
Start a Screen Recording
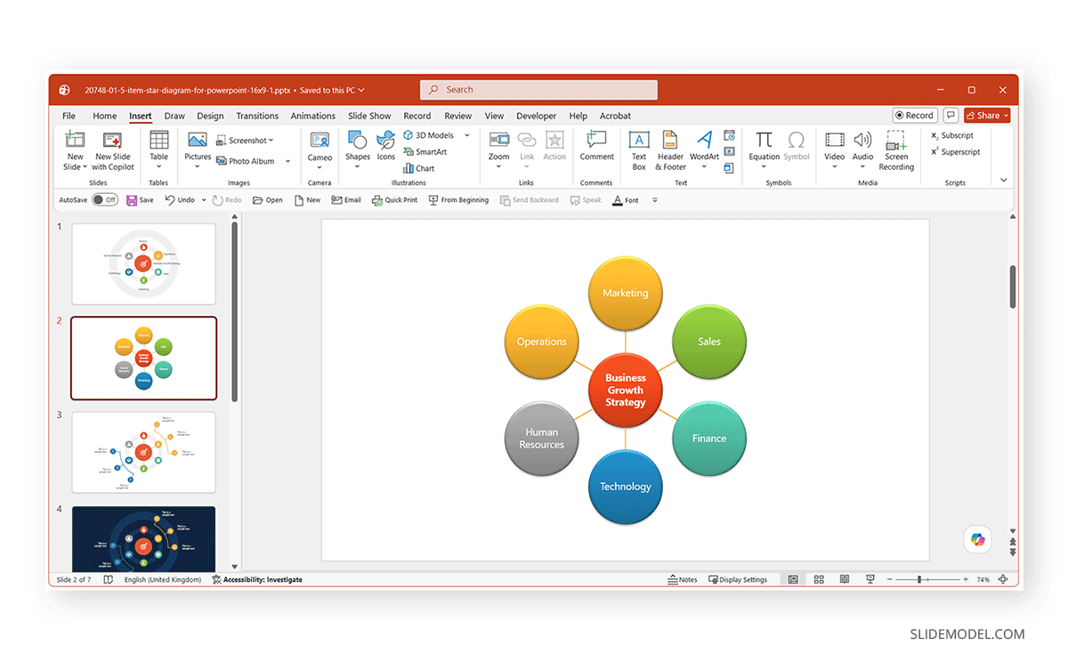[x=896, y=150]
